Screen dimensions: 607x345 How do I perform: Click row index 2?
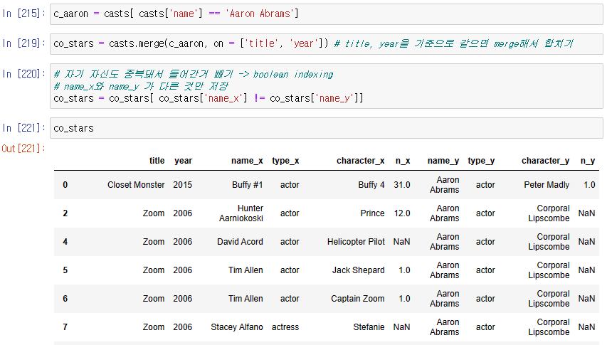(x=65, y=213)
